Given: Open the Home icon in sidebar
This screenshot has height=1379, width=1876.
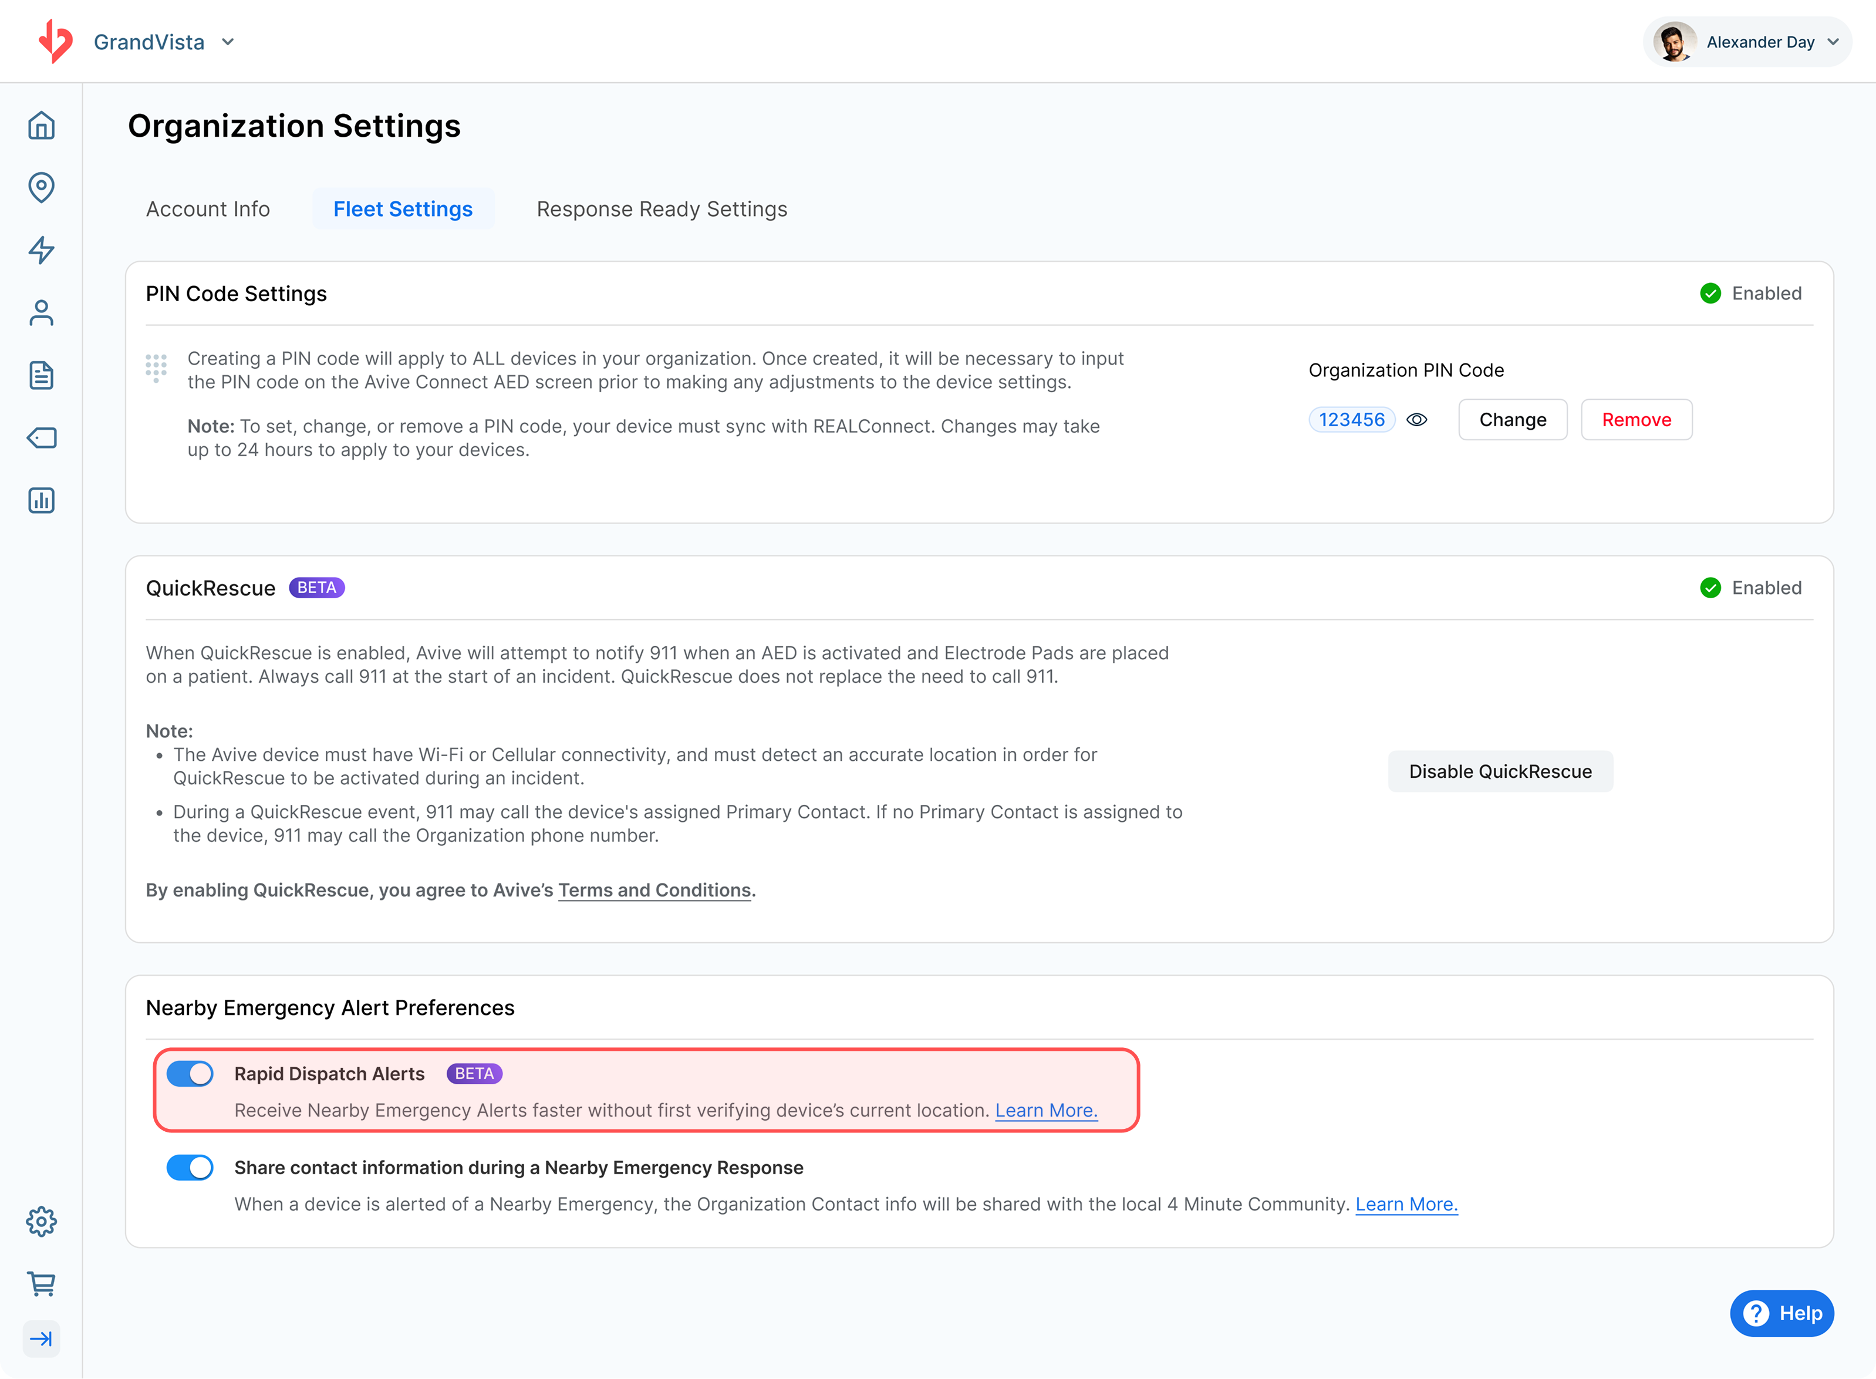Looking at the screenshot, I should [41, 126].
